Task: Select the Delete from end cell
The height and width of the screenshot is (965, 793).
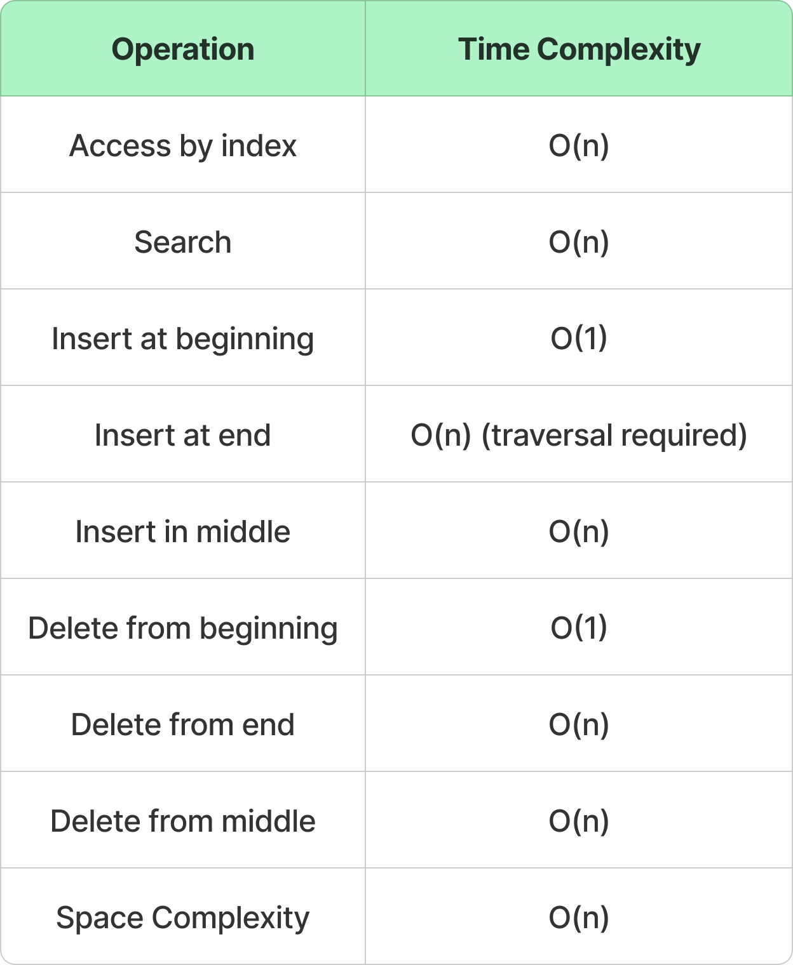Action: (183, 724)
